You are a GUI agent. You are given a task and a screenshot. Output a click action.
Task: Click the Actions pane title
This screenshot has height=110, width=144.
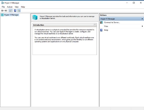point(103,15)
